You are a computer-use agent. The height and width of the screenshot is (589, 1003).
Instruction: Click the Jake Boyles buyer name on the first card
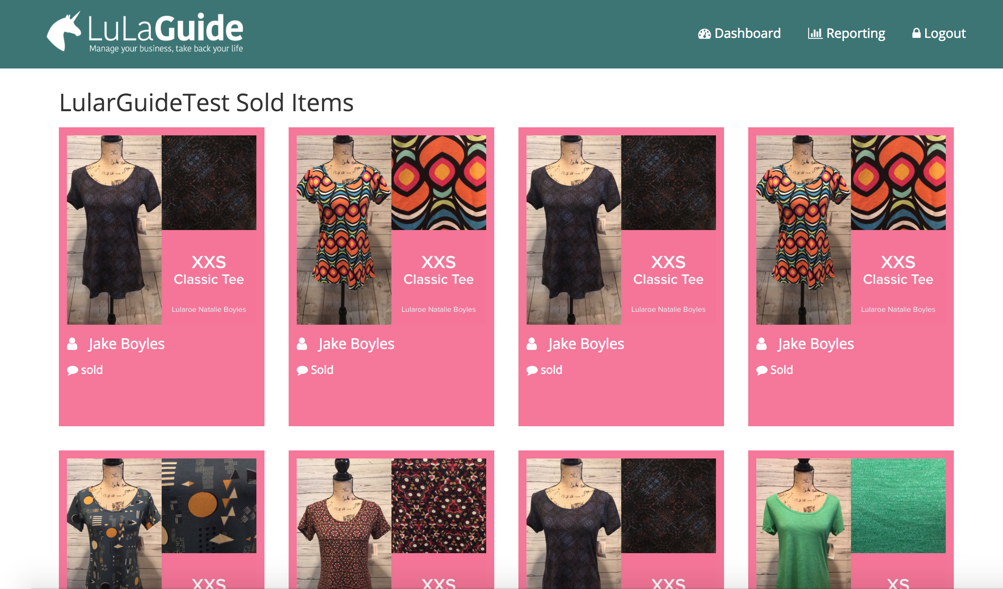point(126,343)
